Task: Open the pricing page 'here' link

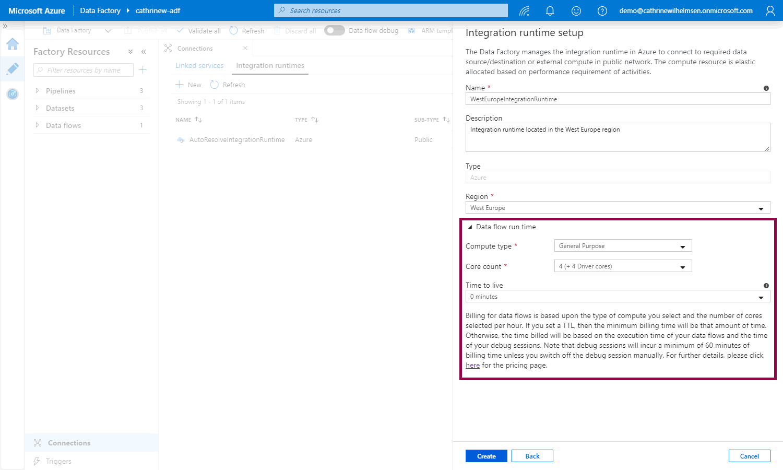Action: 472,366
